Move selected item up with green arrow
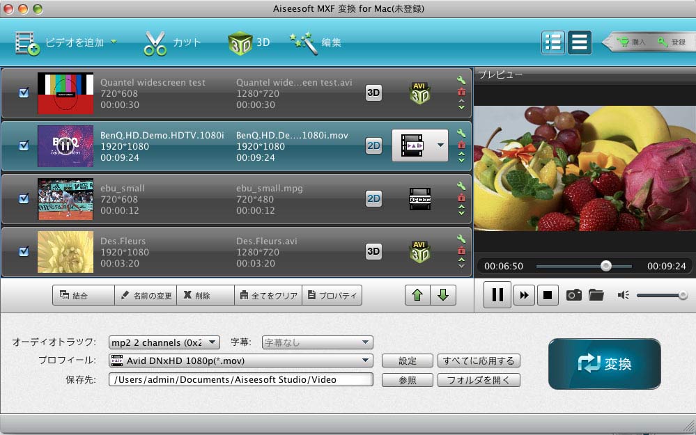This screenshot has width=696, height=435. point(417,295)
